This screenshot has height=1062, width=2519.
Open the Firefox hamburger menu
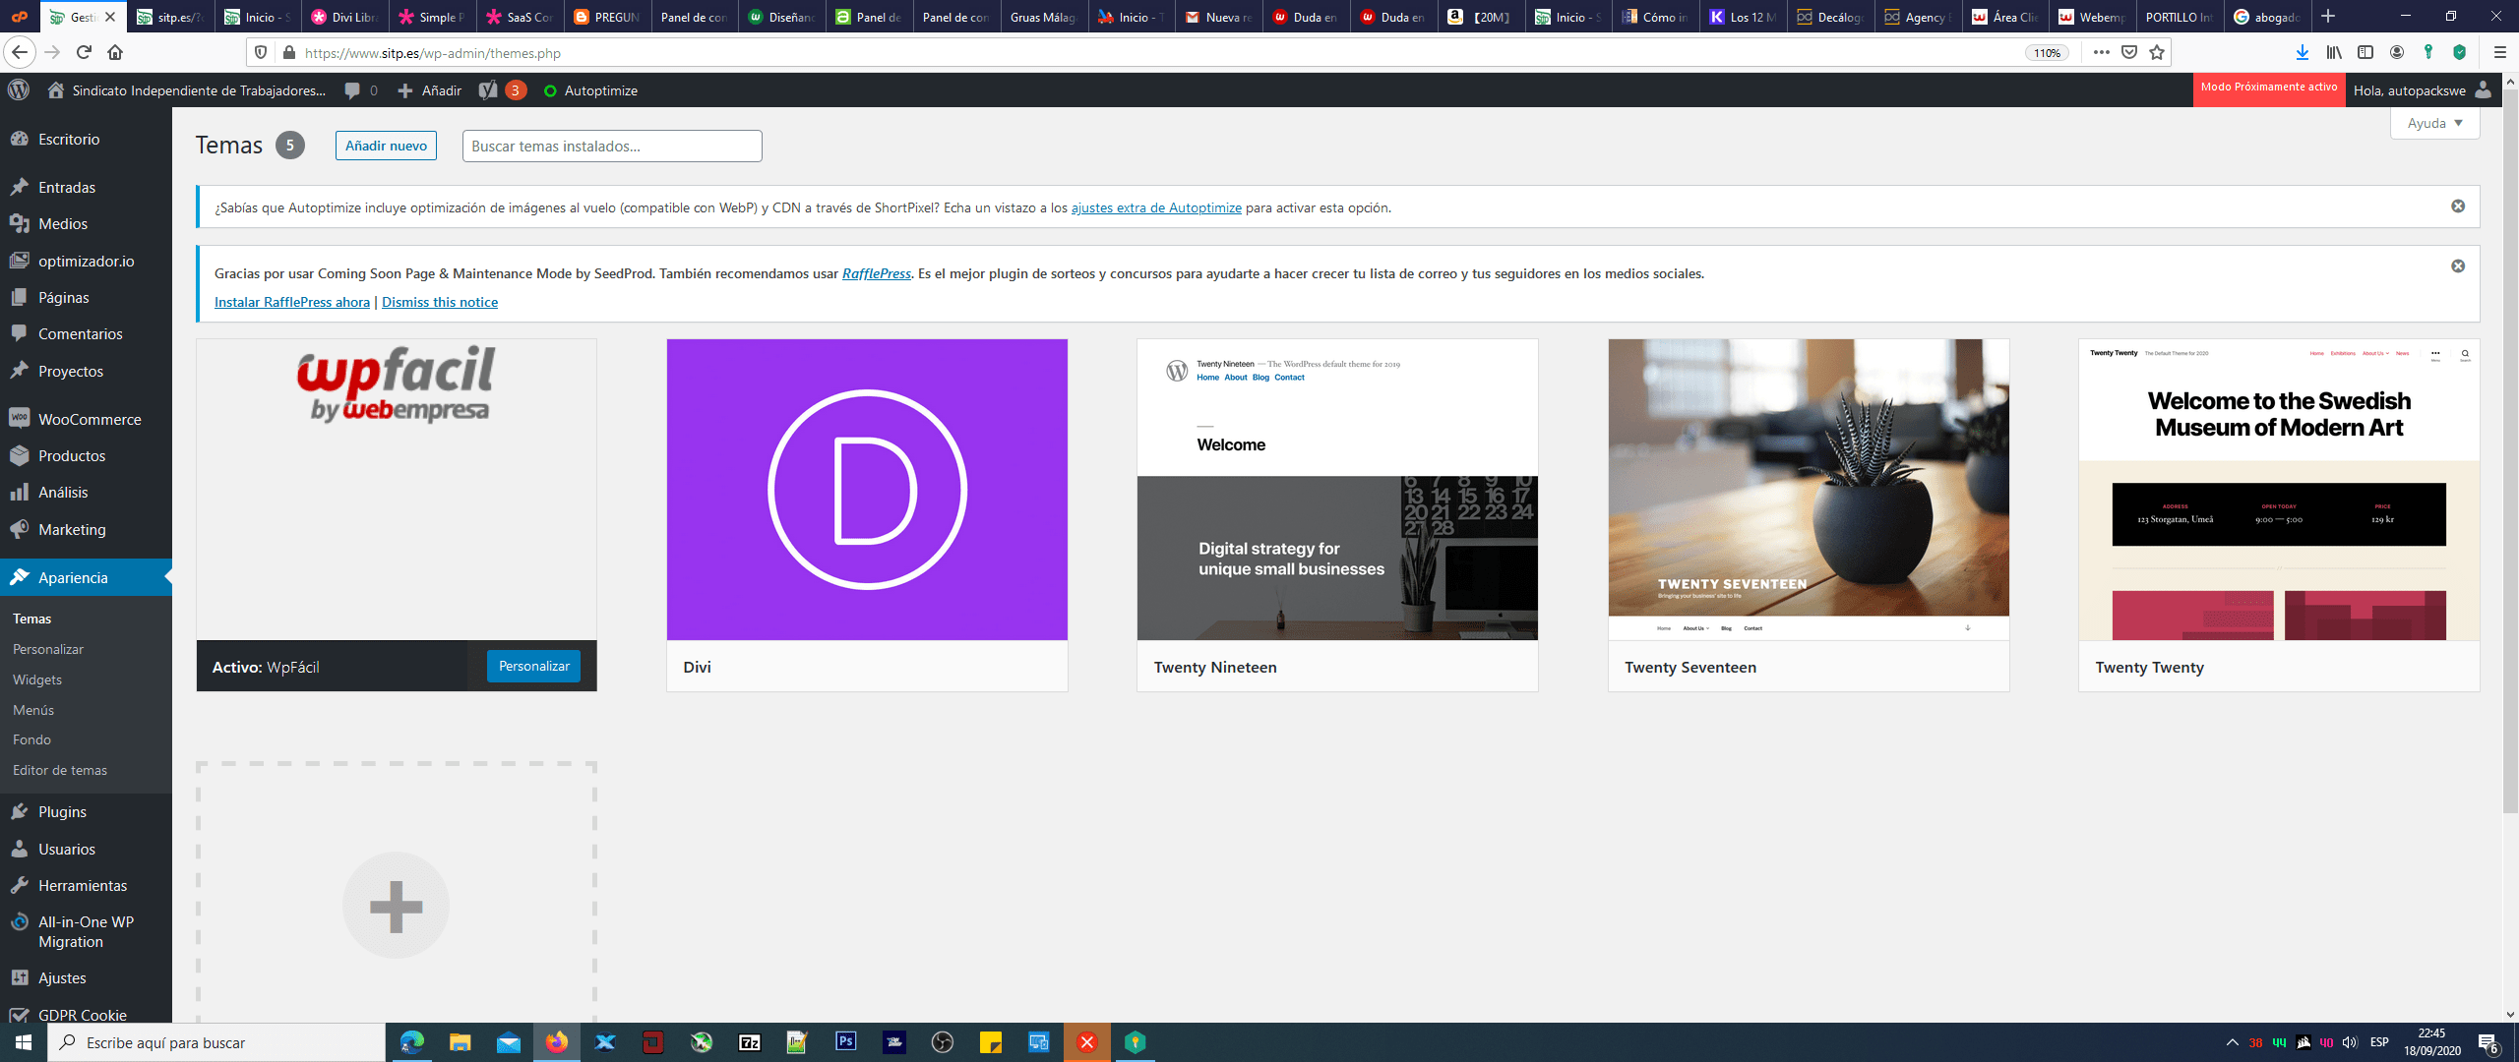[x=2499, y=52]
